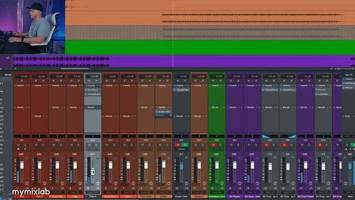Open automation mode dropdown on BA Reese channel
355x200 pixels.
click(235, 192)
